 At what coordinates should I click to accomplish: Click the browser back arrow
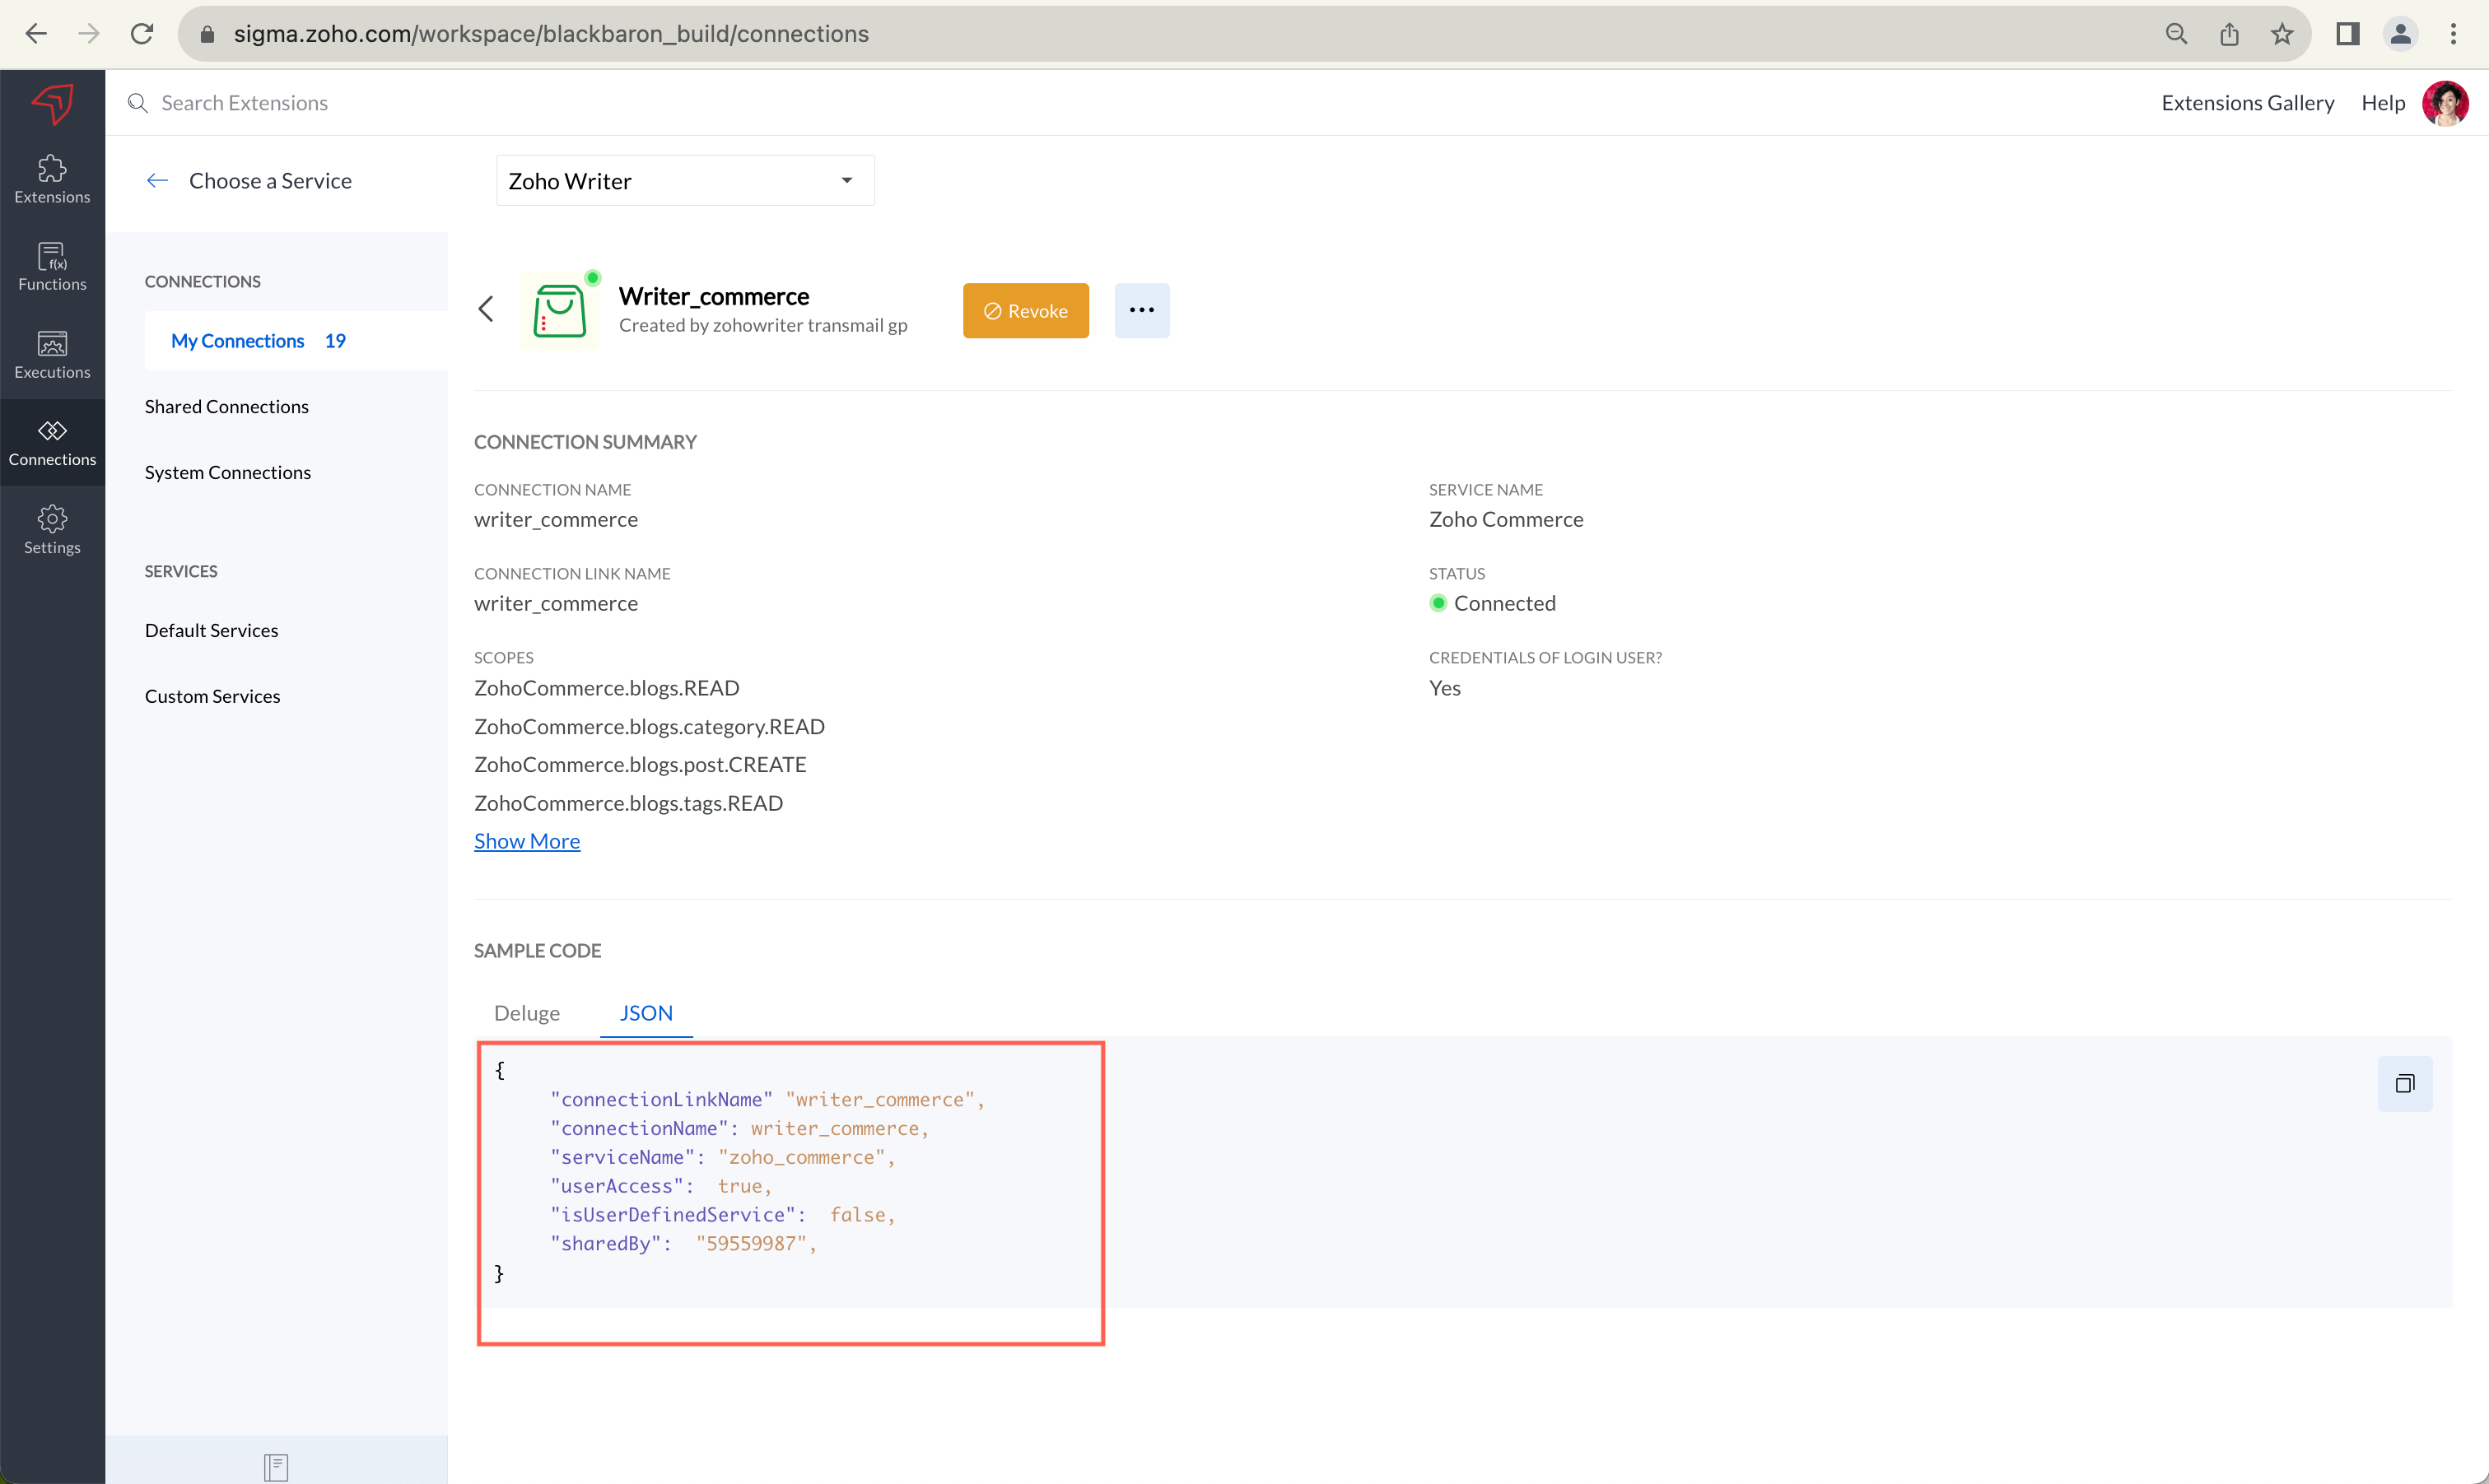(x=36, y=34)
